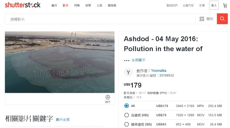Expand all keywords via 顯示全部
The width and height of the screenshot is (230, 128).
tap(63, 120)
